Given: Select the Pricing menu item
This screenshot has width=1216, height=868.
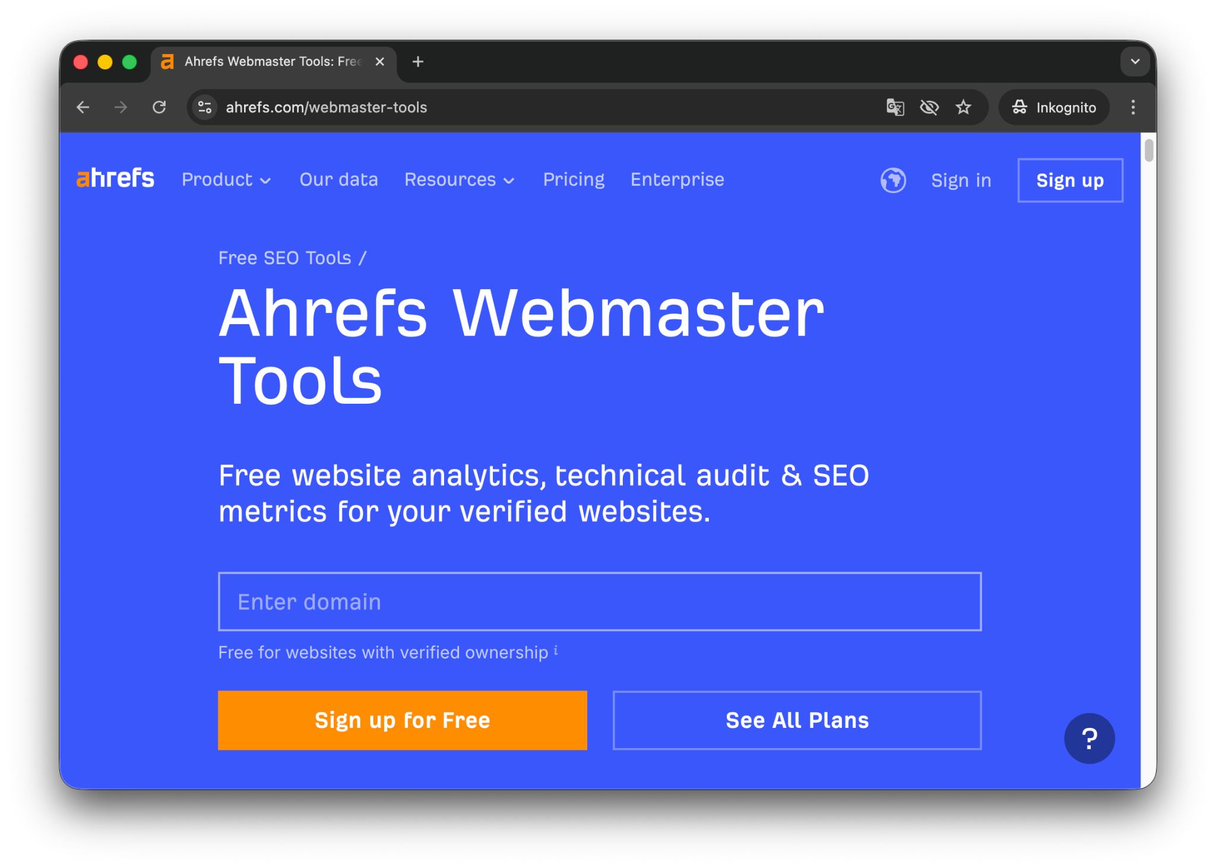Looking at the screenshot, I should pos(573,180).
